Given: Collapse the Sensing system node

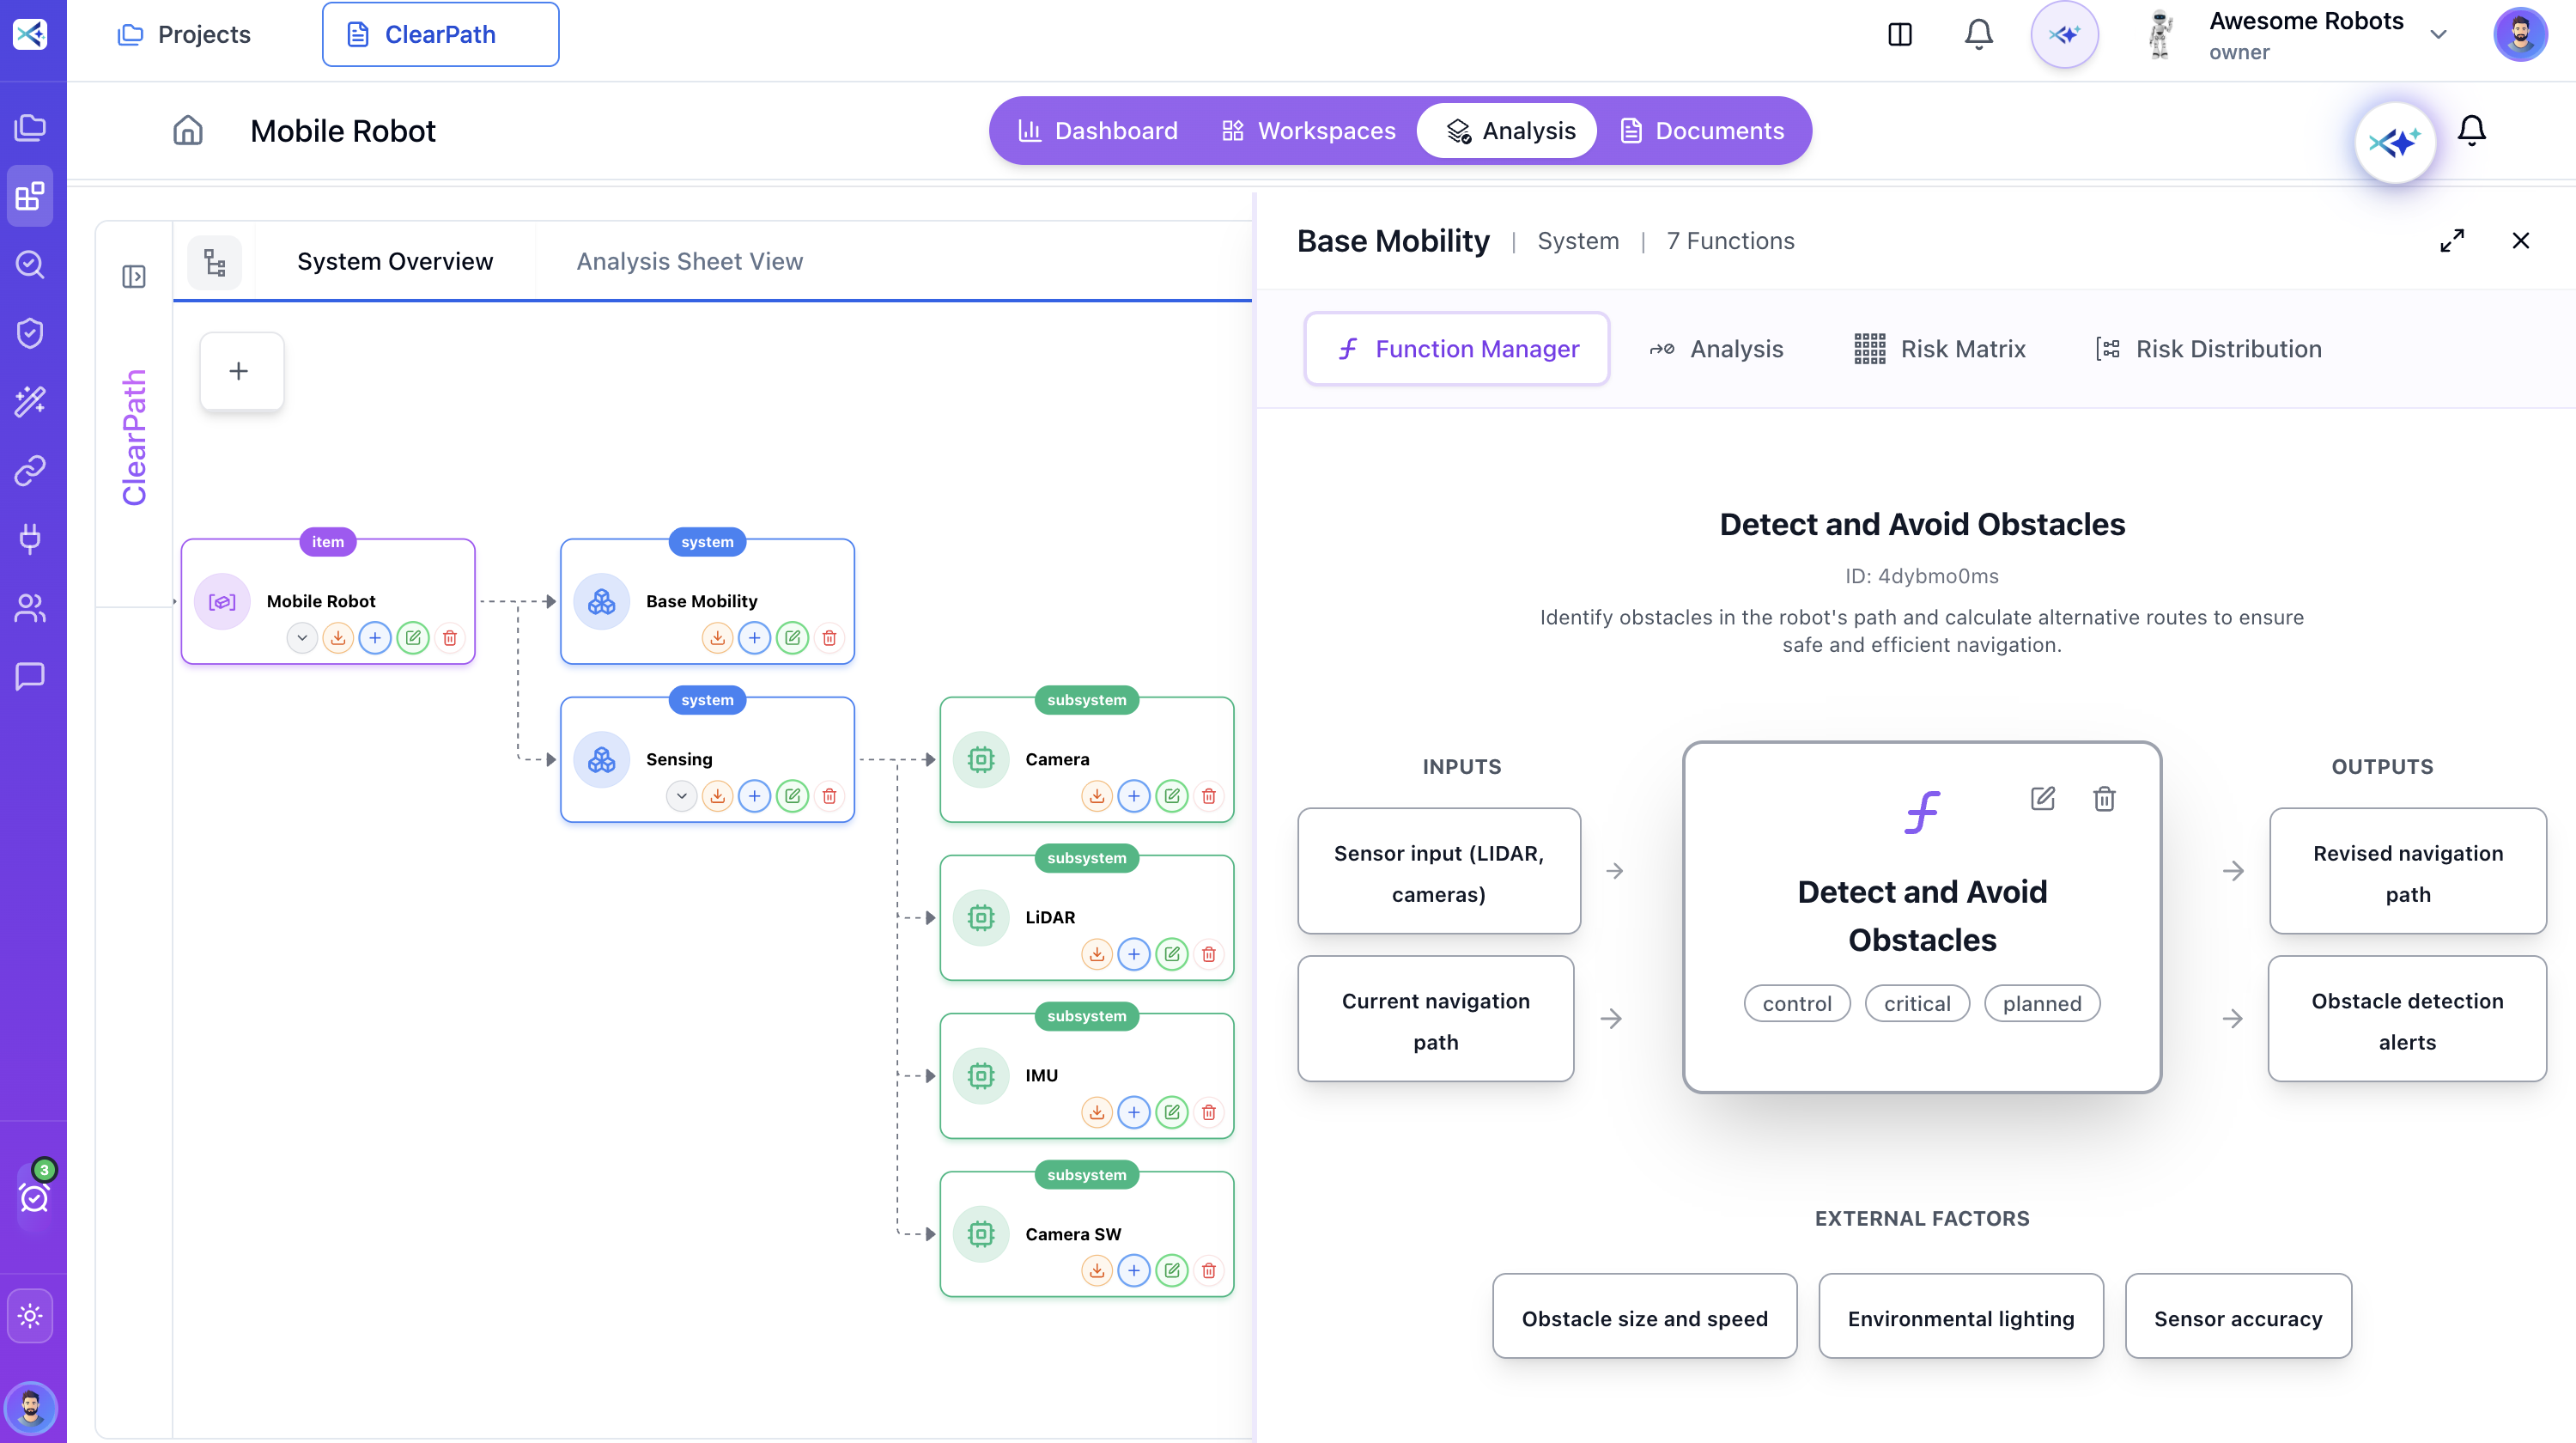Looking at the screenshot, I should [681, 796].
